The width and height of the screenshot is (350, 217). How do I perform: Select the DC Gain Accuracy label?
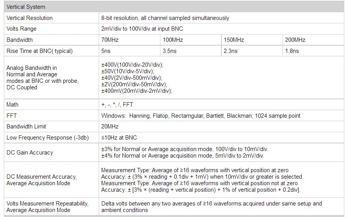[30, 153]
